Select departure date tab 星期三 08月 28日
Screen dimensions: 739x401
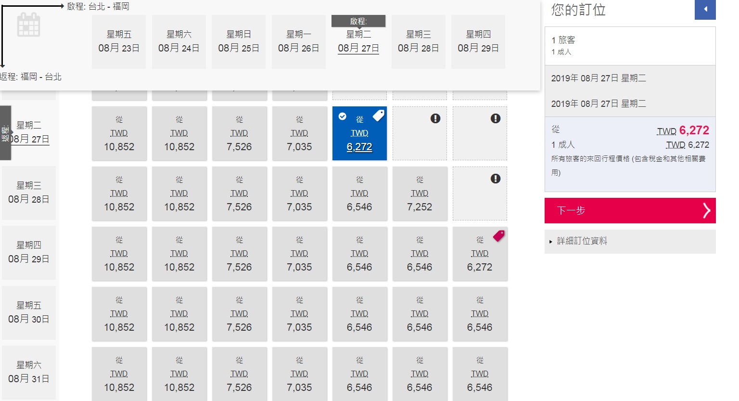418,41
